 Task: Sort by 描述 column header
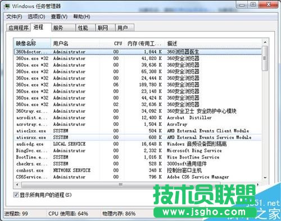(213, 44)
